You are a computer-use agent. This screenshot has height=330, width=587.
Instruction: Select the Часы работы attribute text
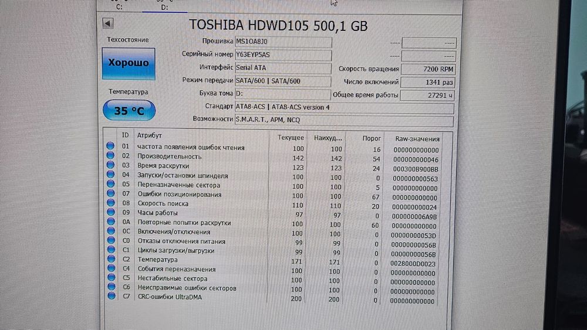click(157, 213)
